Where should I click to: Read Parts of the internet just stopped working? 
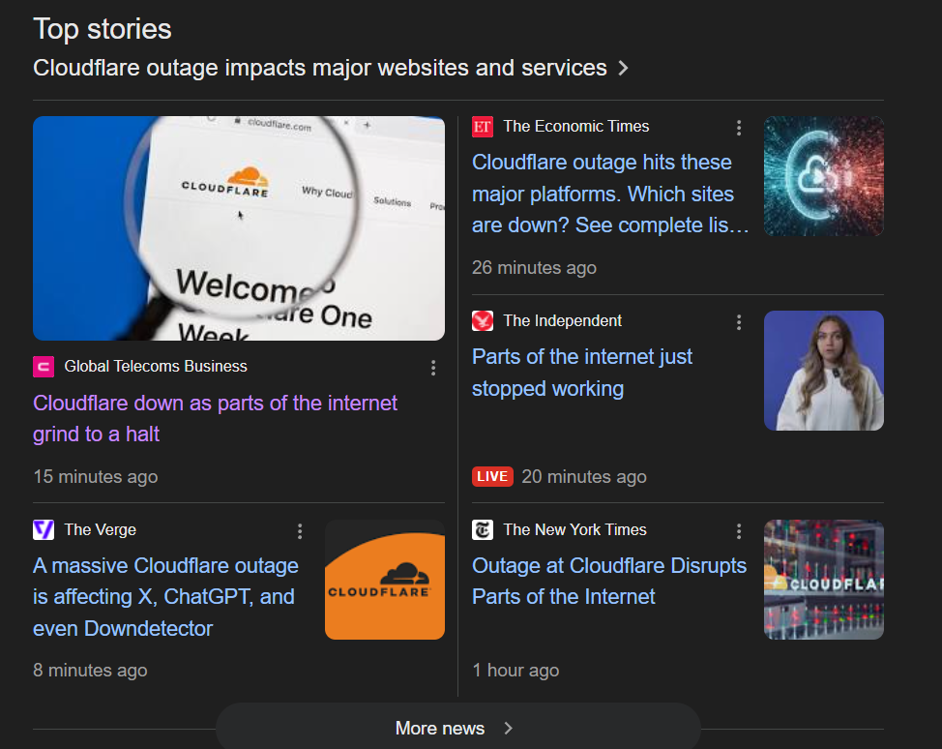tap(582, 373)
